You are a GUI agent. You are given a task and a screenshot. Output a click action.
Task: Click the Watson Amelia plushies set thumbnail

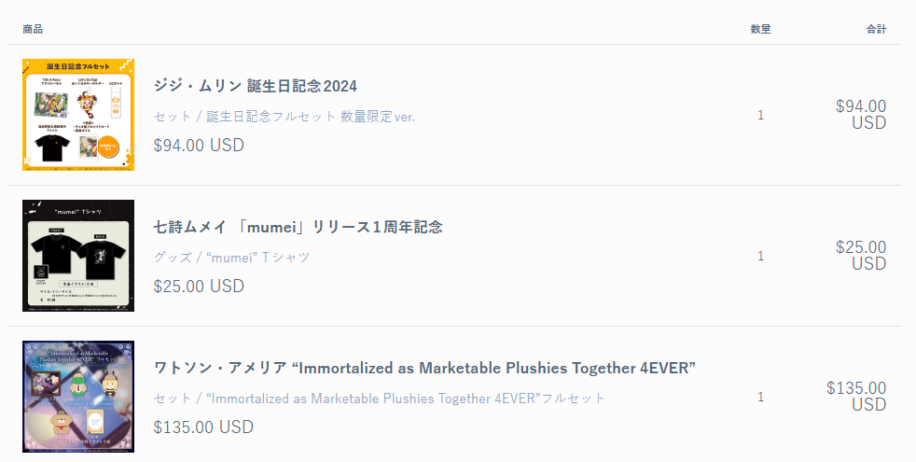[78, 397]
